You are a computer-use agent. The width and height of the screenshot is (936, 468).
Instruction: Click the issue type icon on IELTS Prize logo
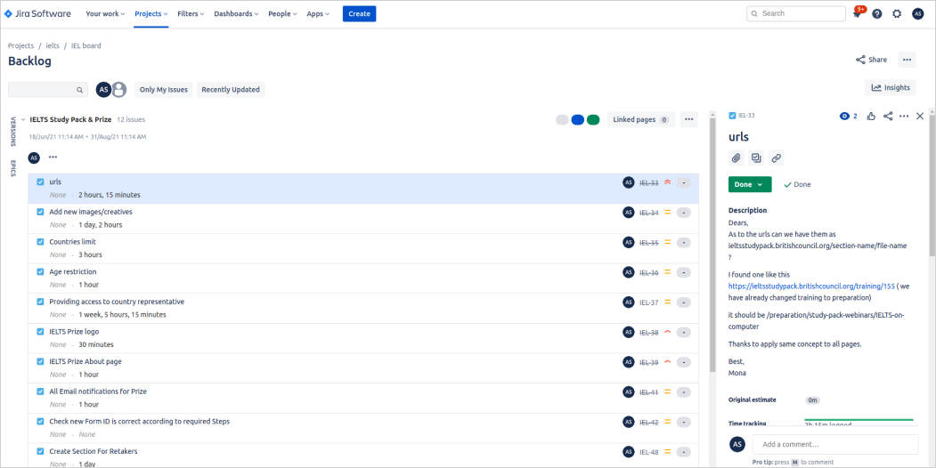point(41,332)
